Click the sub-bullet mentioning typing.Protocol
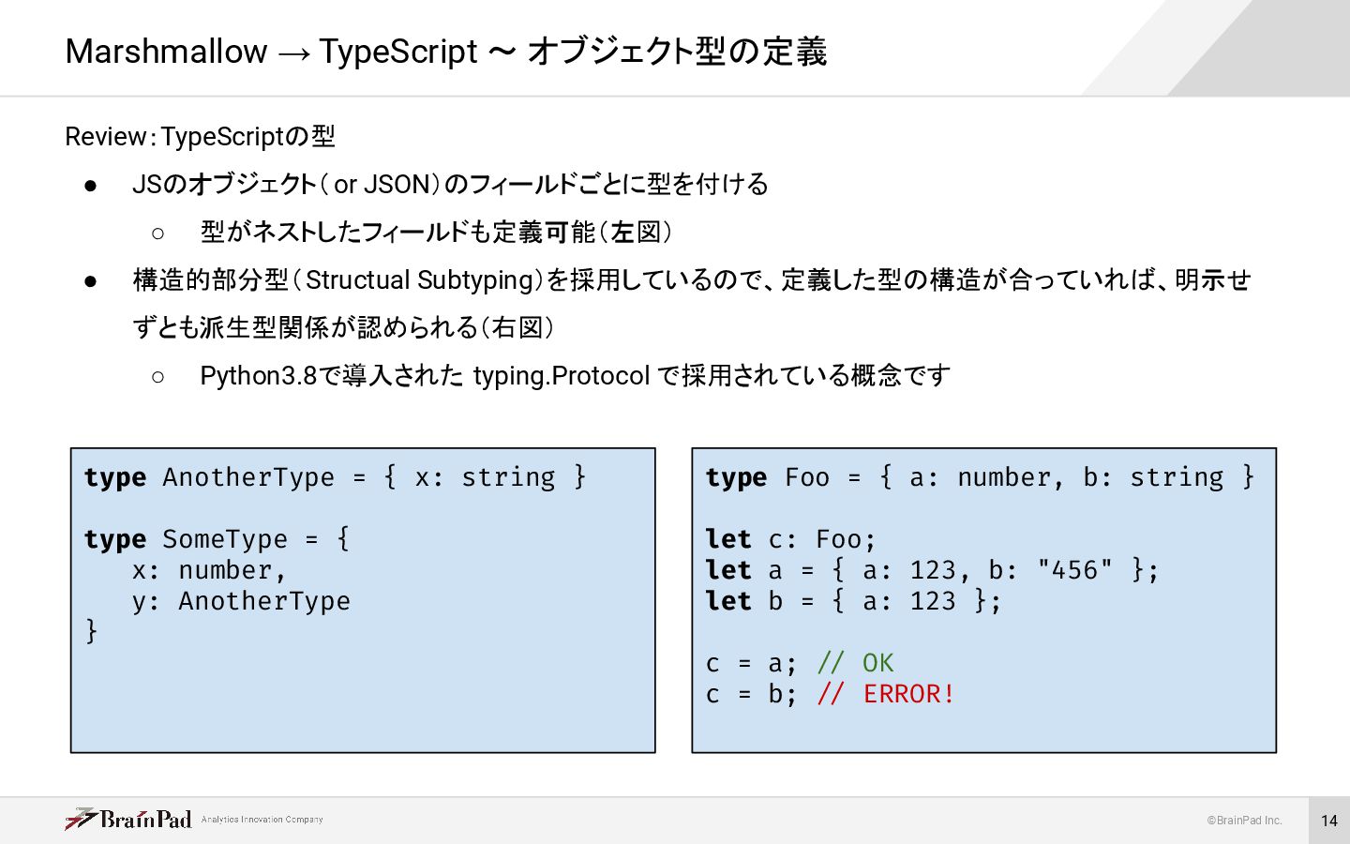Viewport: 1350px width, 844px height. pyautogui.click(x=575, y=375)
